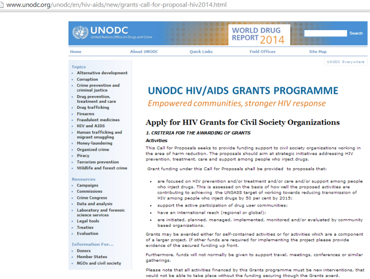Open the Fraudulent medicines link
The width and height of the screenshot is (370, 279).
coord(98,120)
